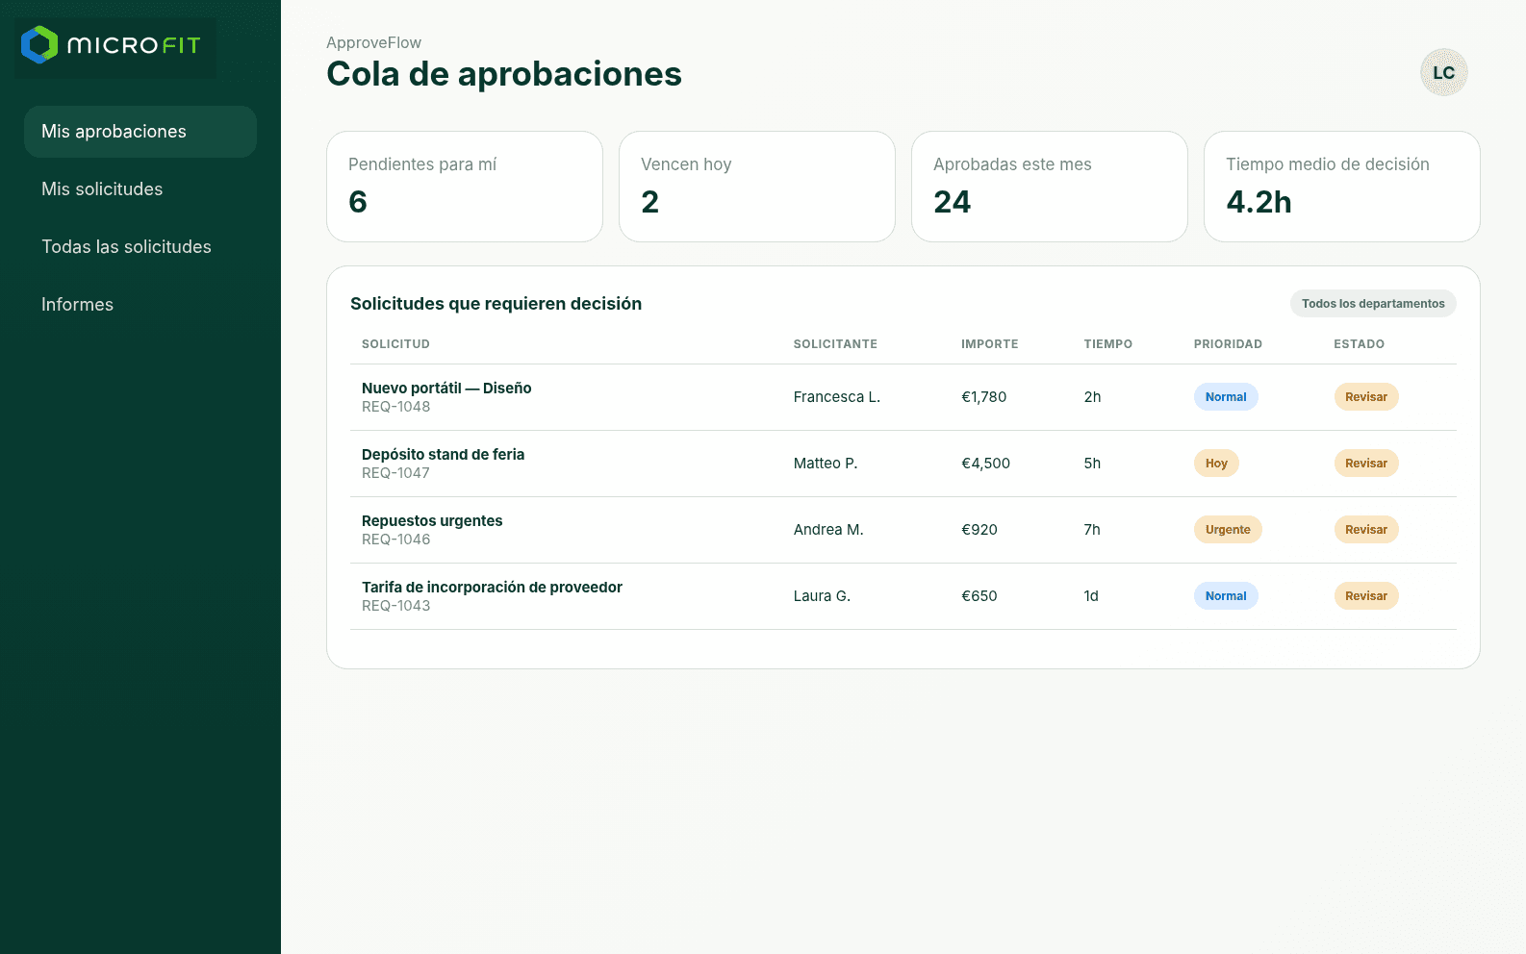This screenshot has width=1526, height=954.
Task: Sort by the Estado column header
Action: tap(1359, 344)
